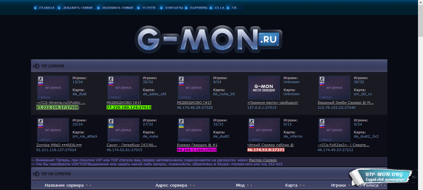Viewport: 423px width, 190px height.
Task: Click the Russian flag on the CS-Xtreme.ru card
Action: click(x=41, y=84)
